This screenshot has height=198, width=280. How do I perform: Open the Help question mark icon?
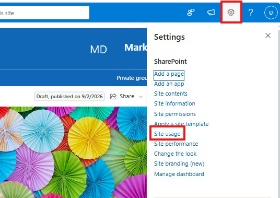point(251,13)
